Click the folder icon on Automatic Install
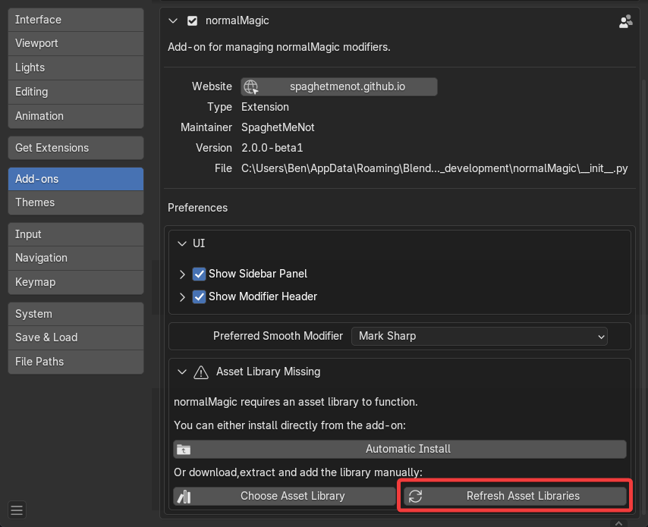 [x=184, y=449]
